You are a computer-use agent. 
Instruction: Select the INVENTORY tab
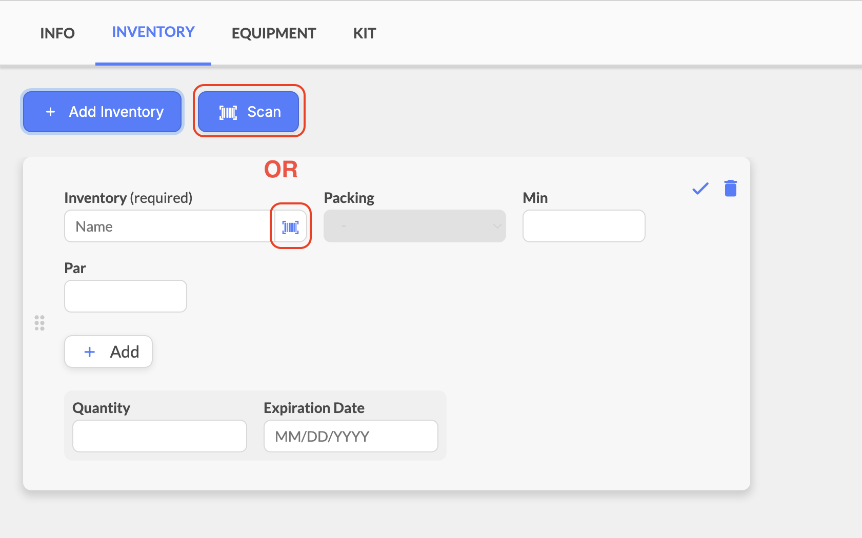pos(153,32)
